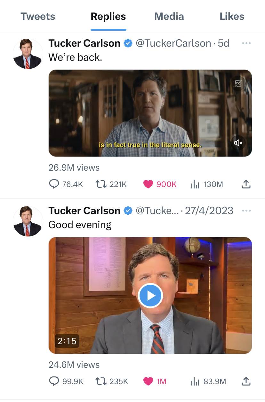Unlike the "We're back." tweet heart
265x402 pixels.
tap(148, 184)
